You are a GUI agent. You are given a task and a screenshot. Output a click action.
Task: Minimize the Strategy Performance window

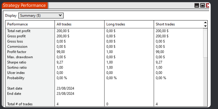197,6
